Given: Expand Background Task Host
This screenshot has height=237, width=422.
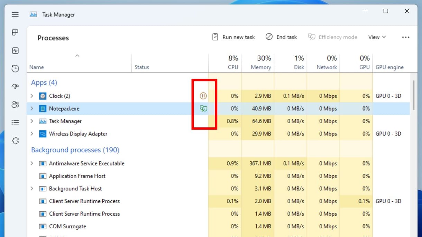Looking at the screenshot, I should [x=32, y=189].
